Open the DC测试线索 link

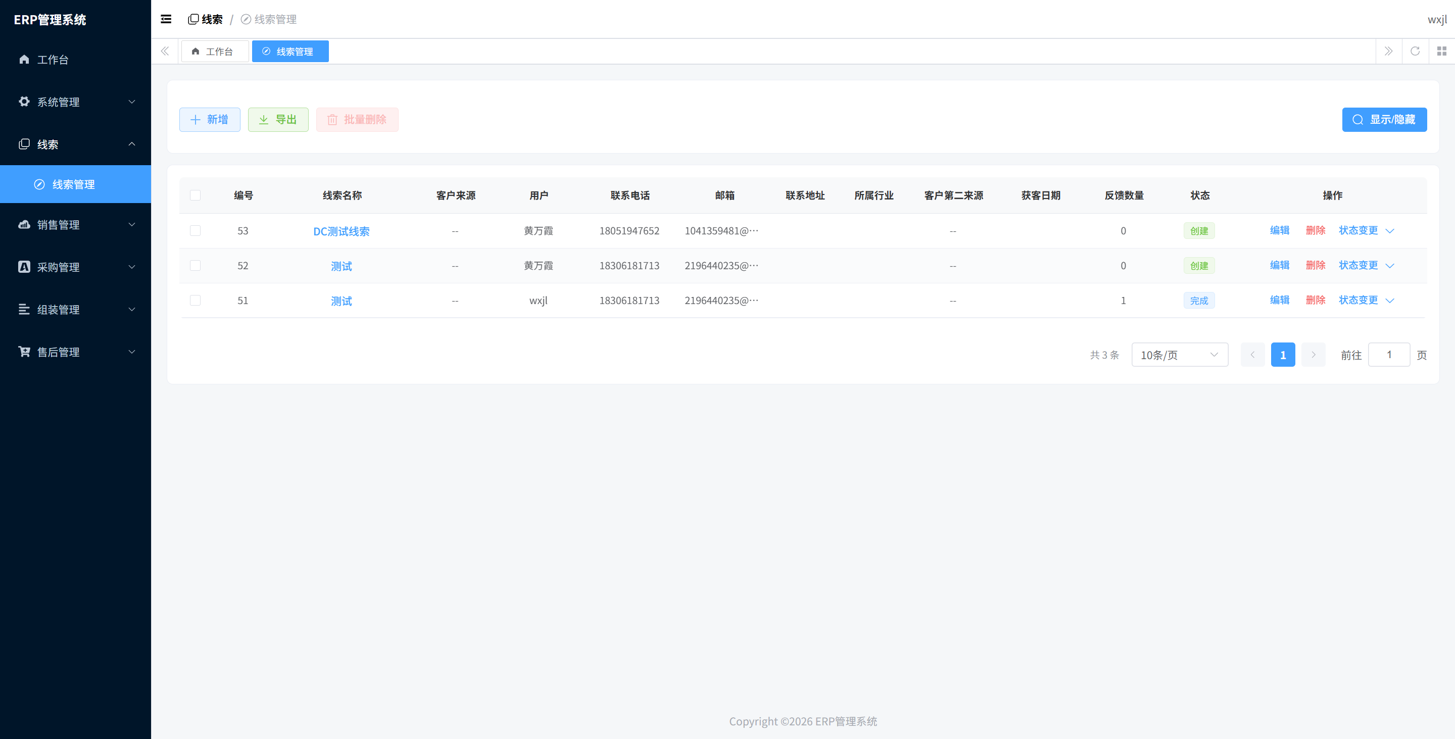coord(341,231)
